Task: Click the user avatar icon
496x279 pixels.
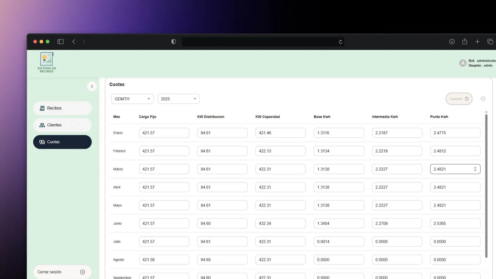Action: point(462,63)
